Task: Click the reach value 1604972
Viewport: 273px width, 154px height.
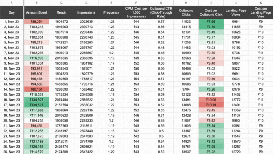Action: pyautogui.click(x=61, y=22)
